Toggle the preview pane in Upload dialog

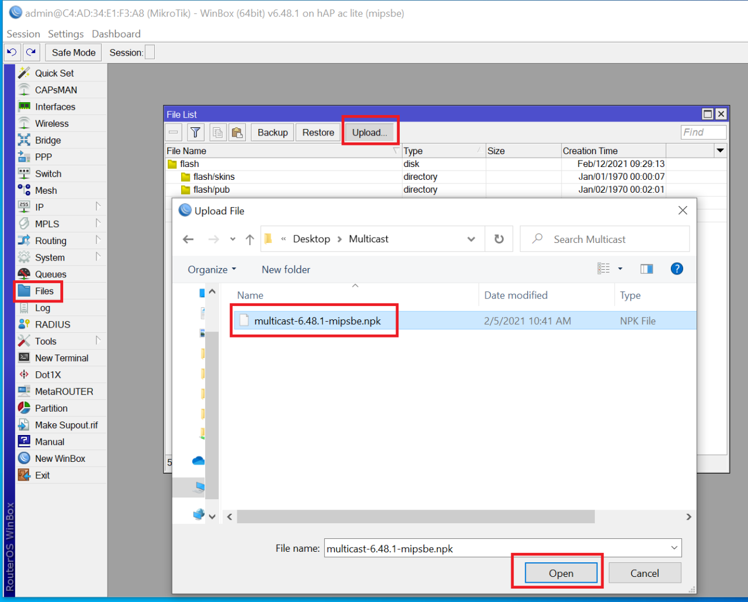coord(646,269)
